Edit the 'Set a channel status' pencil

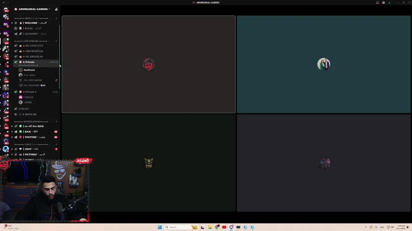coord(37,65)
